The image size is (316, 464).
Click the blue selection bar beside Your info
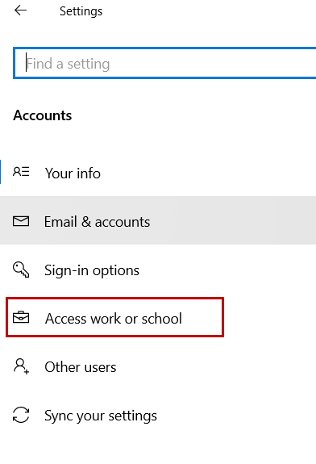pos(1,172)
